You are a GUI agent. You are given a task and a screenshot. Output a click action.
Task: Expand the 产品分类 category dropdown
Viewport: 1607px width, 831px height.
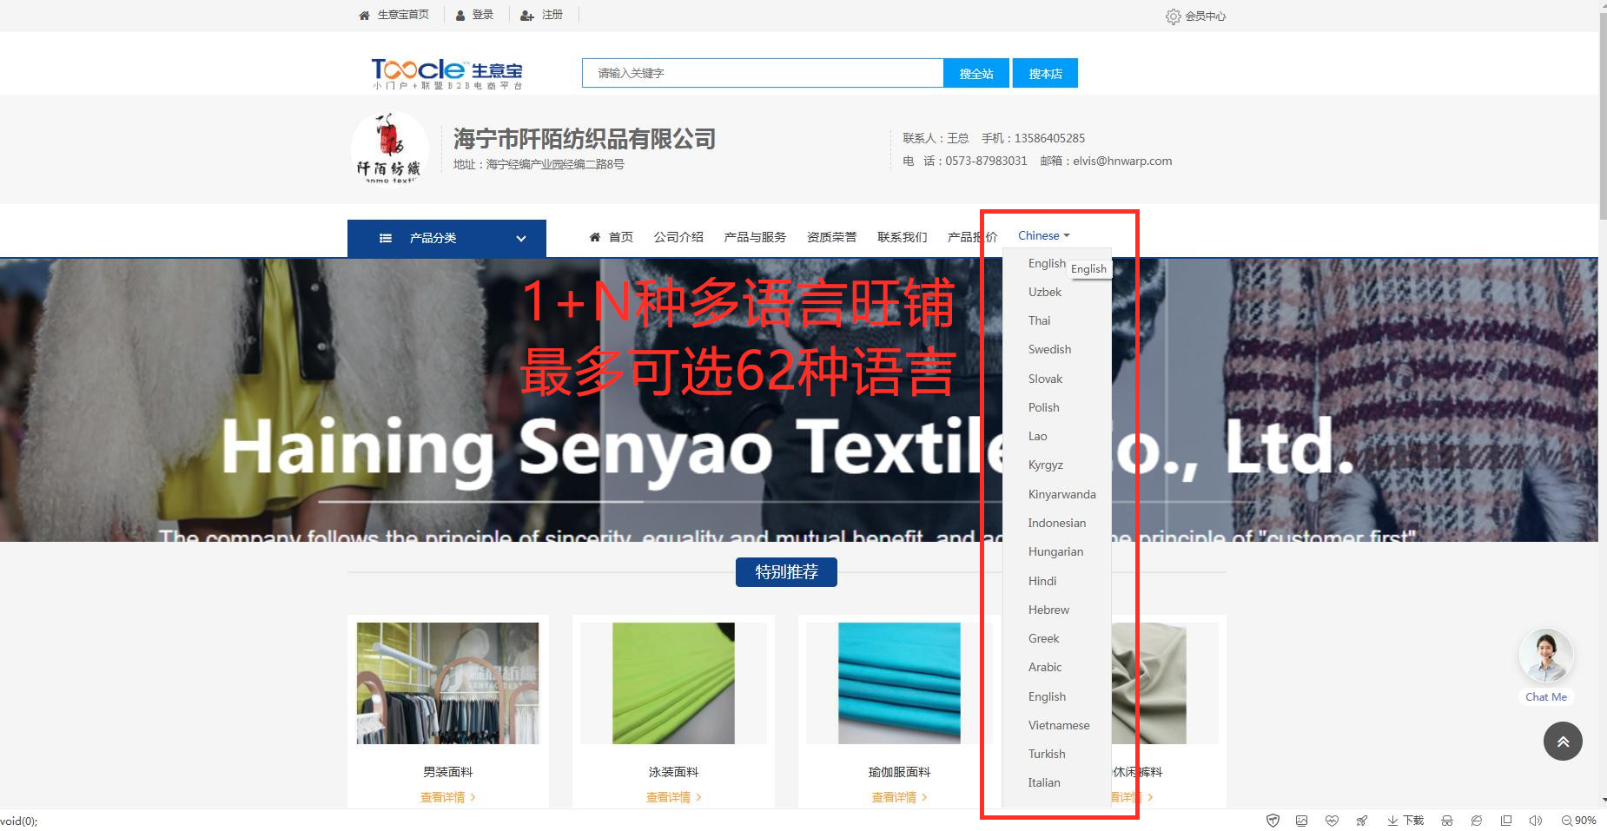(446, 238)
